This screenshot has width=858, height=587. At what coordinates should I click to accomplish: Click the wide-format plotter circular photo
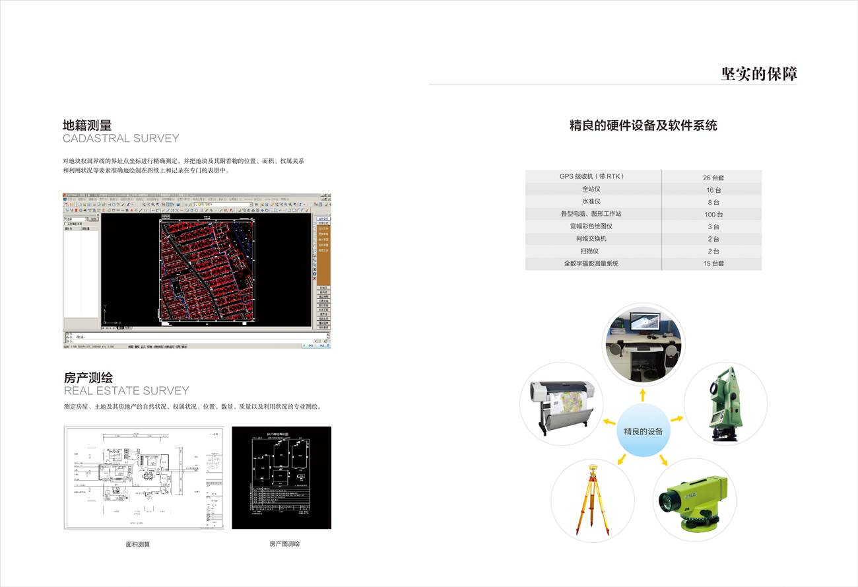562,403
